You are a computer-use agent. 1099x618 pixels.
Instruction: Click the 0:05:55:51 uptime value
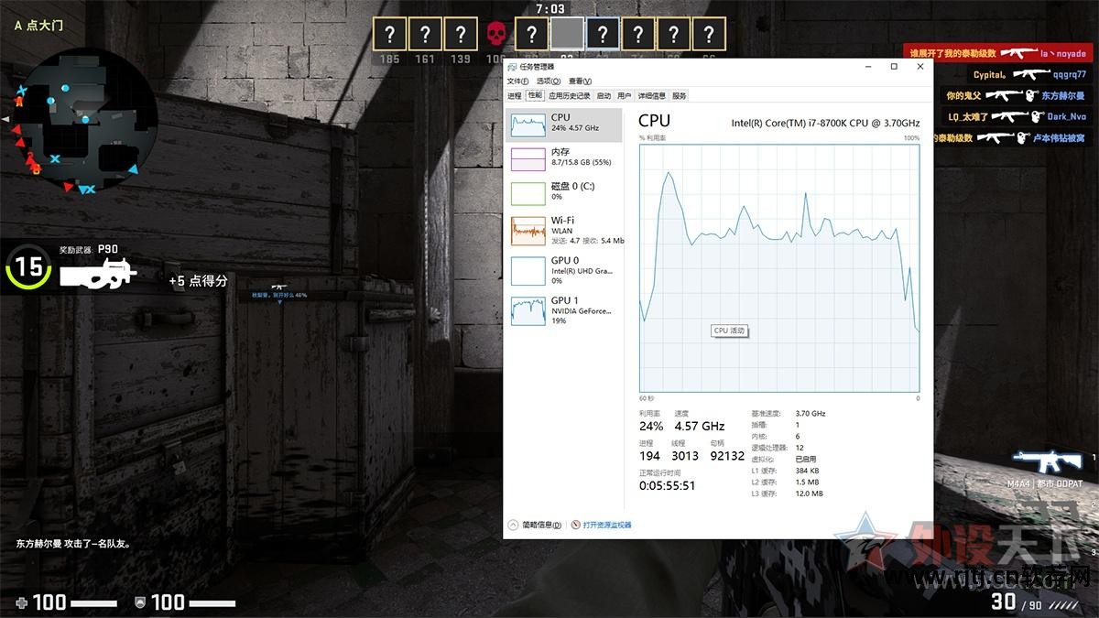[668, 485]
